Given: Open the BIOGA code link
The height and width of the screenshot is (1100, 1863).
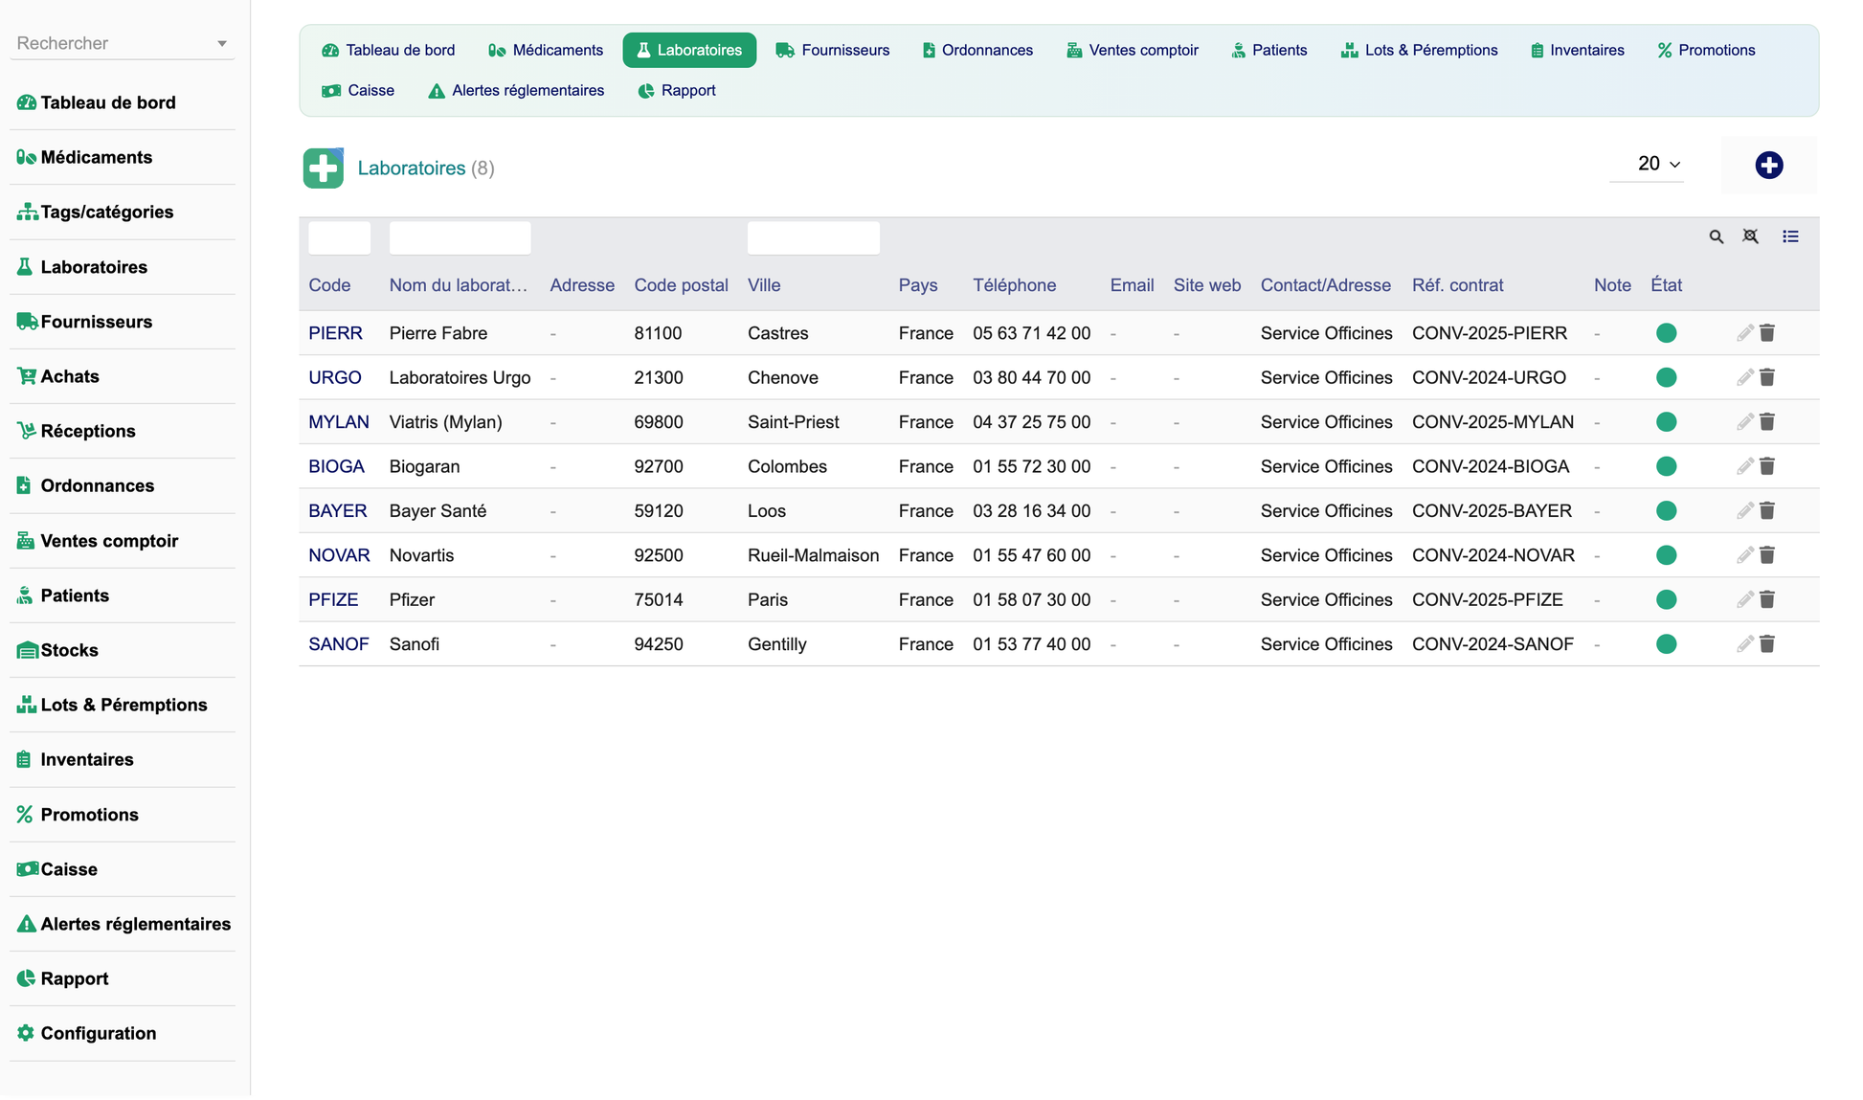Looking at the screenshot, I should pyautogui.click(x=336, y=466).
